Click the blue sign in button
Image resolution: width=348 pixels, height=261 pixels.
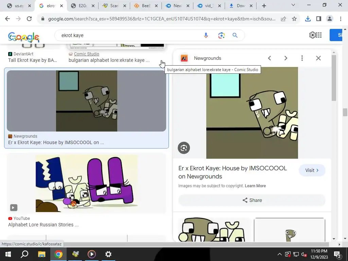pos(336,35)
